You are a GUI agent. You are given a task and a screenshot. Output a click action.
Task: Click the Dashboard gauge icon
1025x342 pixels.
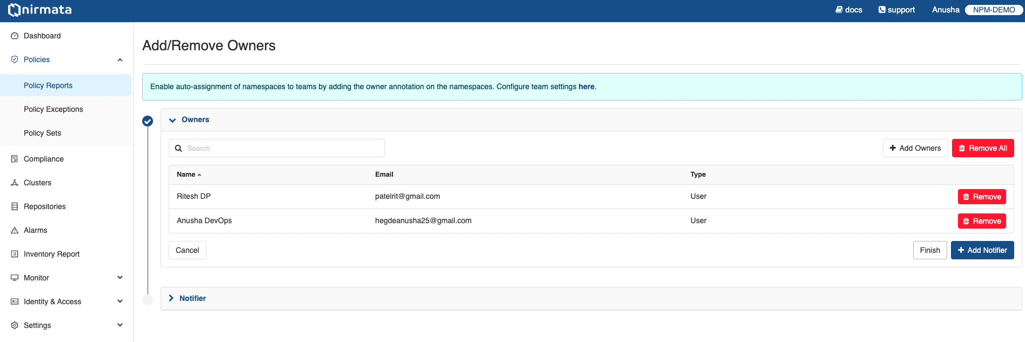15,36
